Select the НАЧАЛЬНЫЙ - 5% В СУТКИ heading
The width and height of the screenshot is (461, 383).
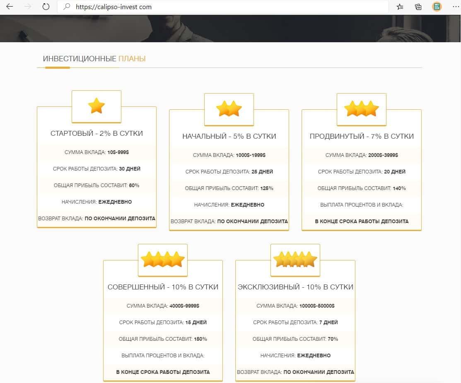[229, 136]
